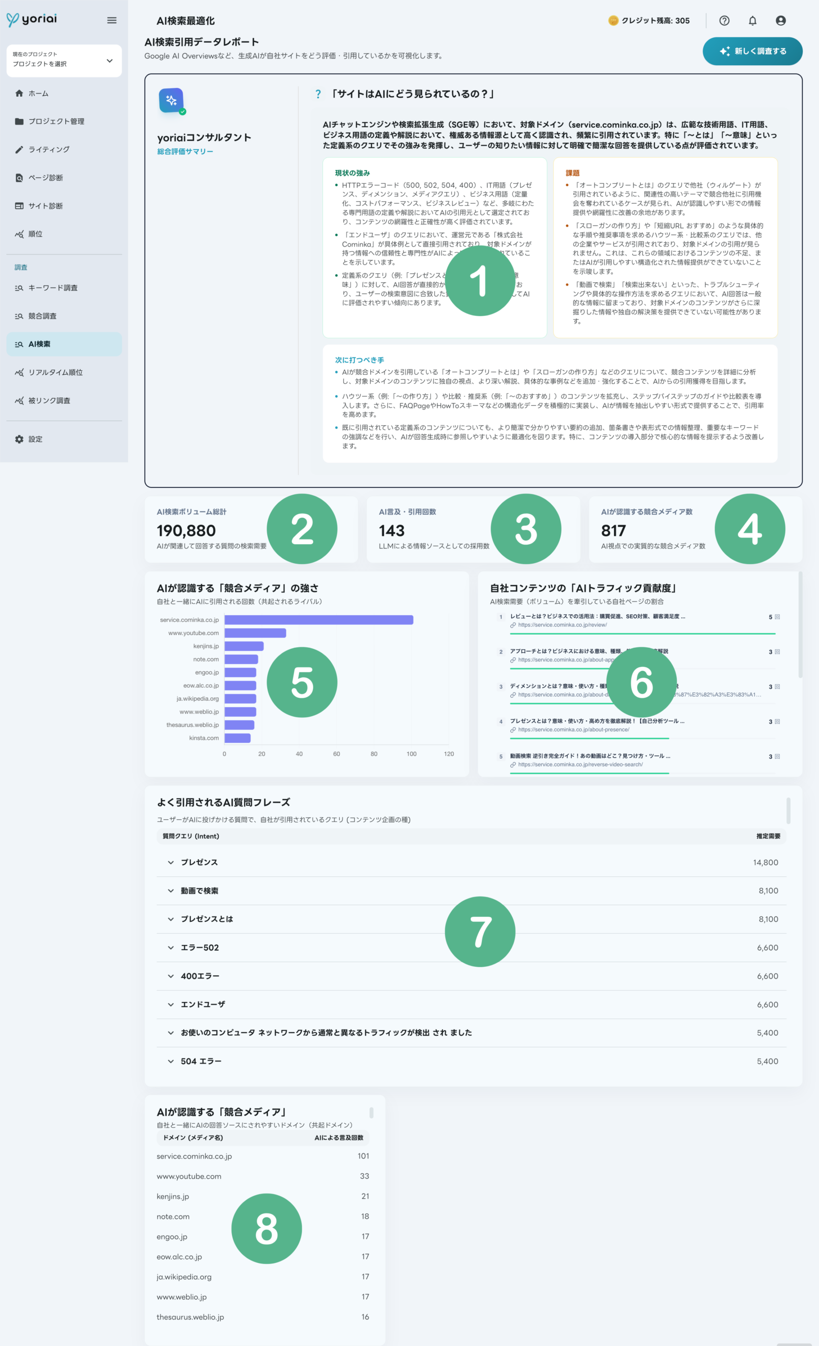Open the user account profile icon
The width and height of the screenshot is (819, 1346).
click(x=780, y=21)
